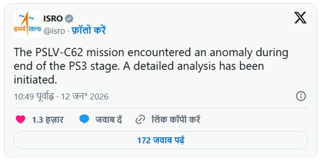The width and height of the screenshot is (322, 162).
Task: Click the X logo in the corner
Action: [x=300, y=18]
